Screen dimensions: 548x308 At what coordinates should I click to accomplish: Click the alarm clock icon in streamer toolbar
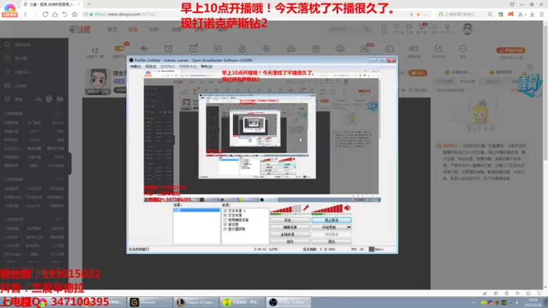169,49
